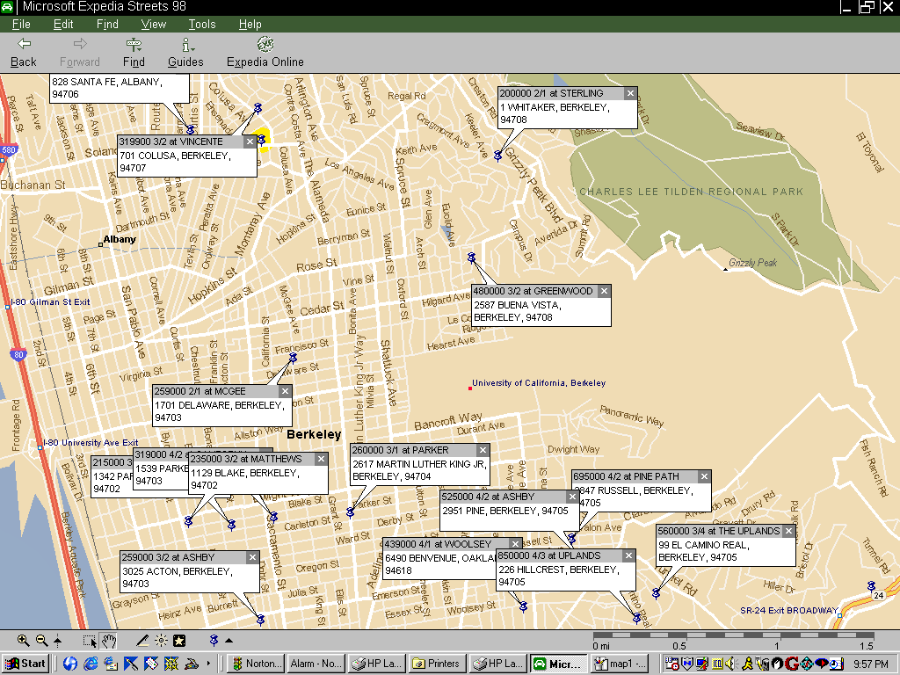
Task: Click the Find signpost toolbar button
Action: [x=134, y=52]
